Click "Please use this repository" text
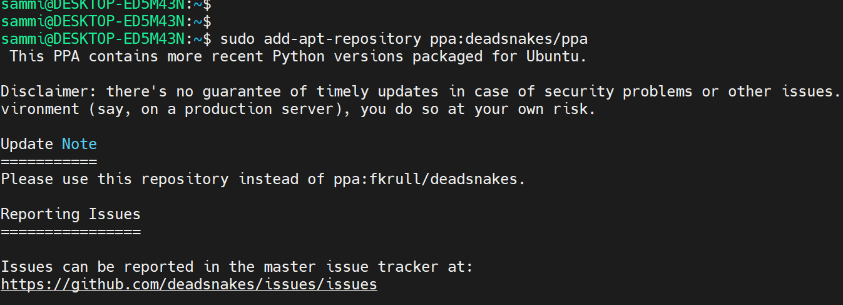The height and width of the screenshot is (305, 843). pyautogui.click(x=115, y=179)
